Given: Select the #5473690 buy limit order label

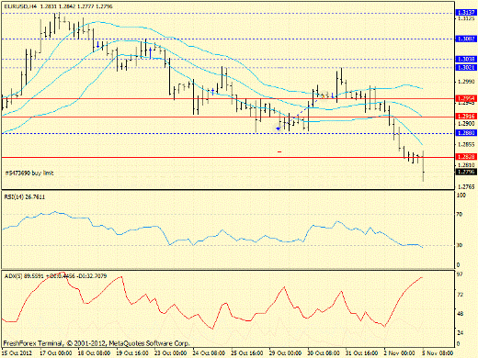Looking at the screenshot, I should coord(29,173).
